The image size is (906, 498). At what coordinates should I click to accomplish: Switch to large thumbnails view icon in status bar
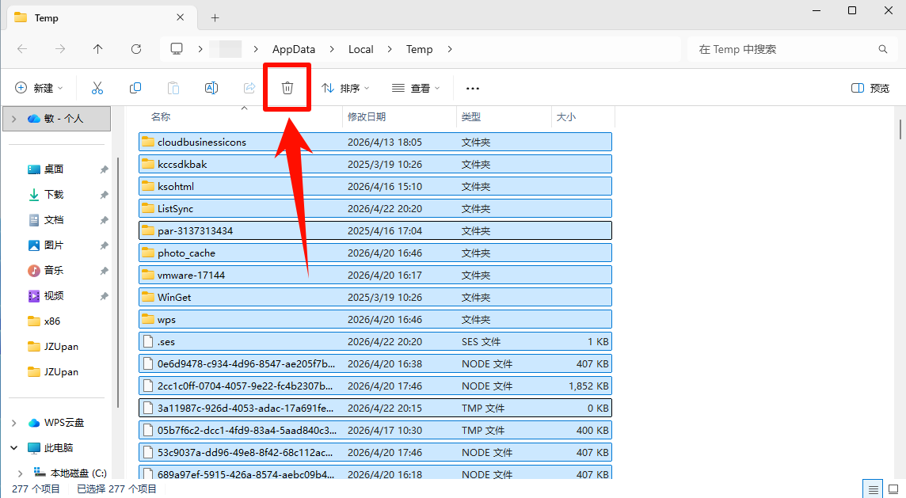point(893,489)
